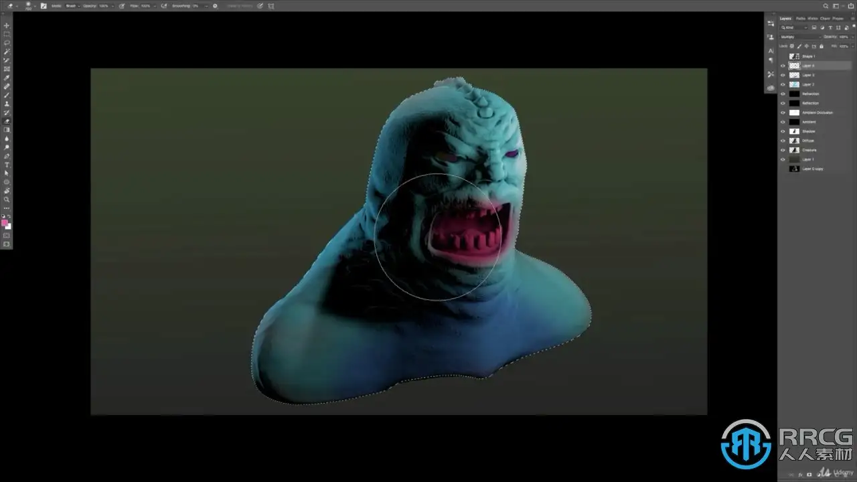The height and width of the screenshot is (482, 857).
Task: Select the Eraser tool in the toolbox
Action: tap(7, 121)
